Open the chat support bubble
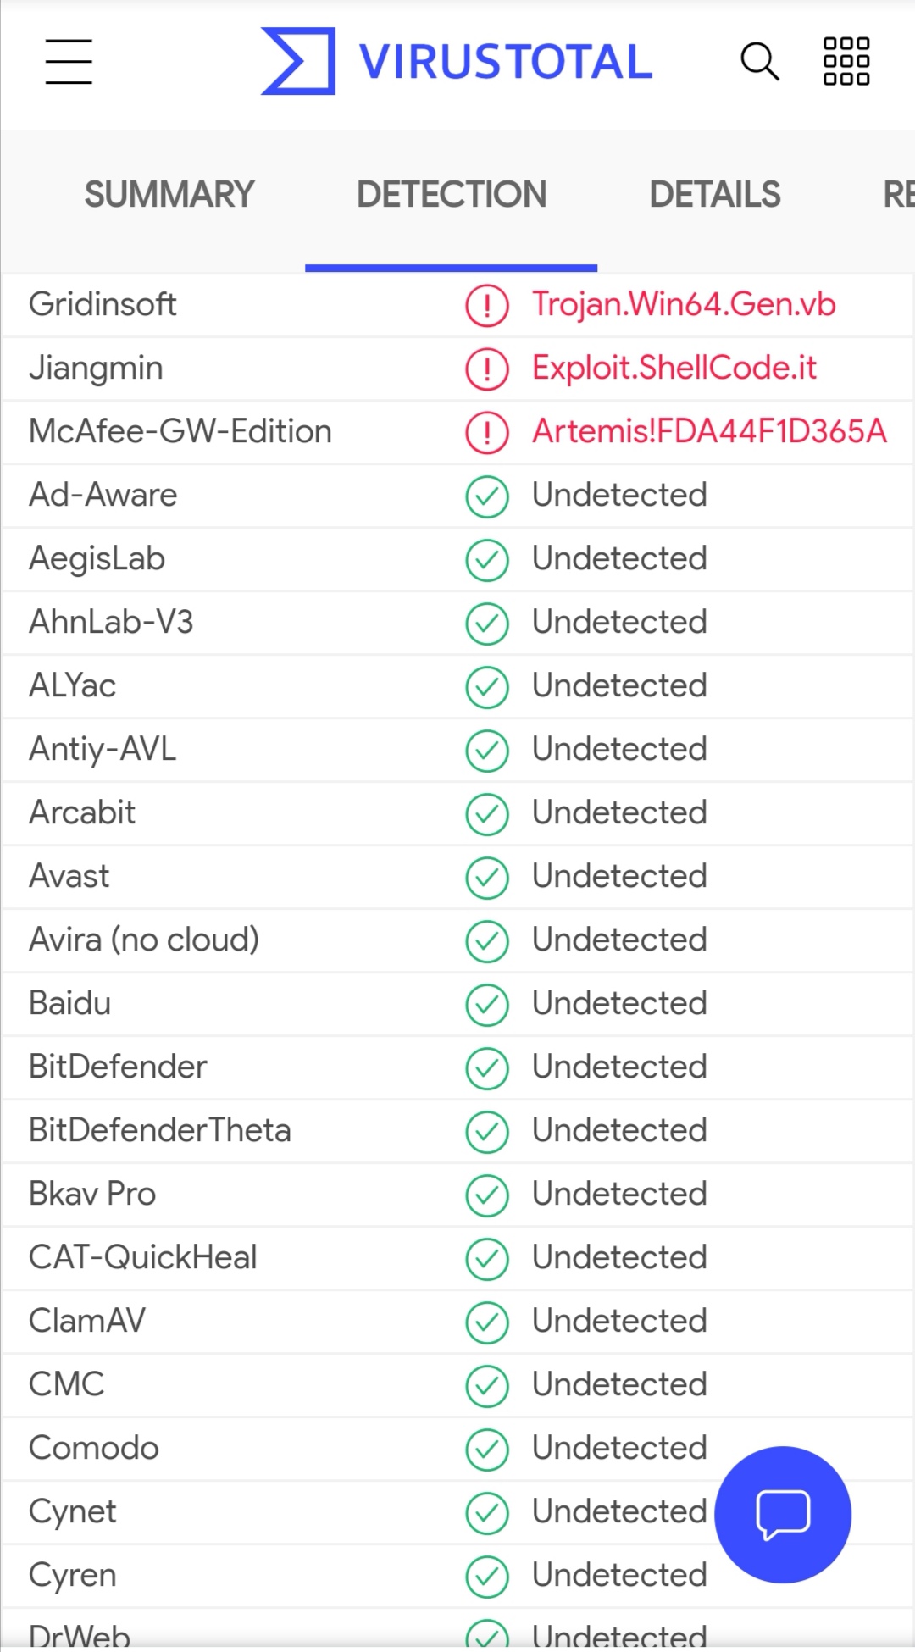915x1652 pixels. (x=781, y=1513)
